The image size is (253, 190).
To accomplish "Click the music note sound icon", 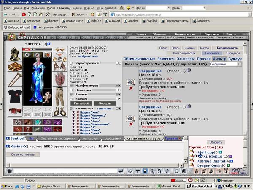I will pyautogui.click(x=167, y=171).
